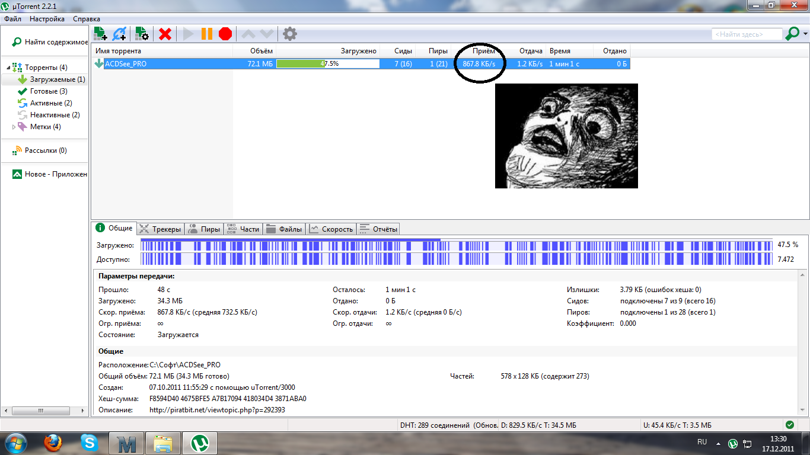Remove torrent with the red X icon
810x455 pixels.
[165, 34]
